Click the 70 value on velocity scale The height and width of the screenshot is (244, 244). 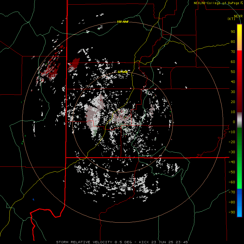tap(233, 52)
